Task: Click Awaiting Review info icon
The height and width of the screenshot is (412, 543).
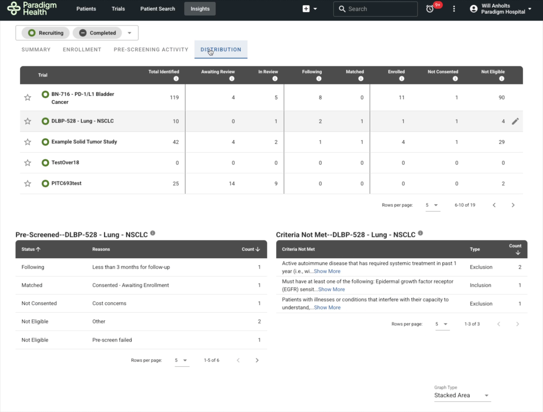Action: [232, 79]
